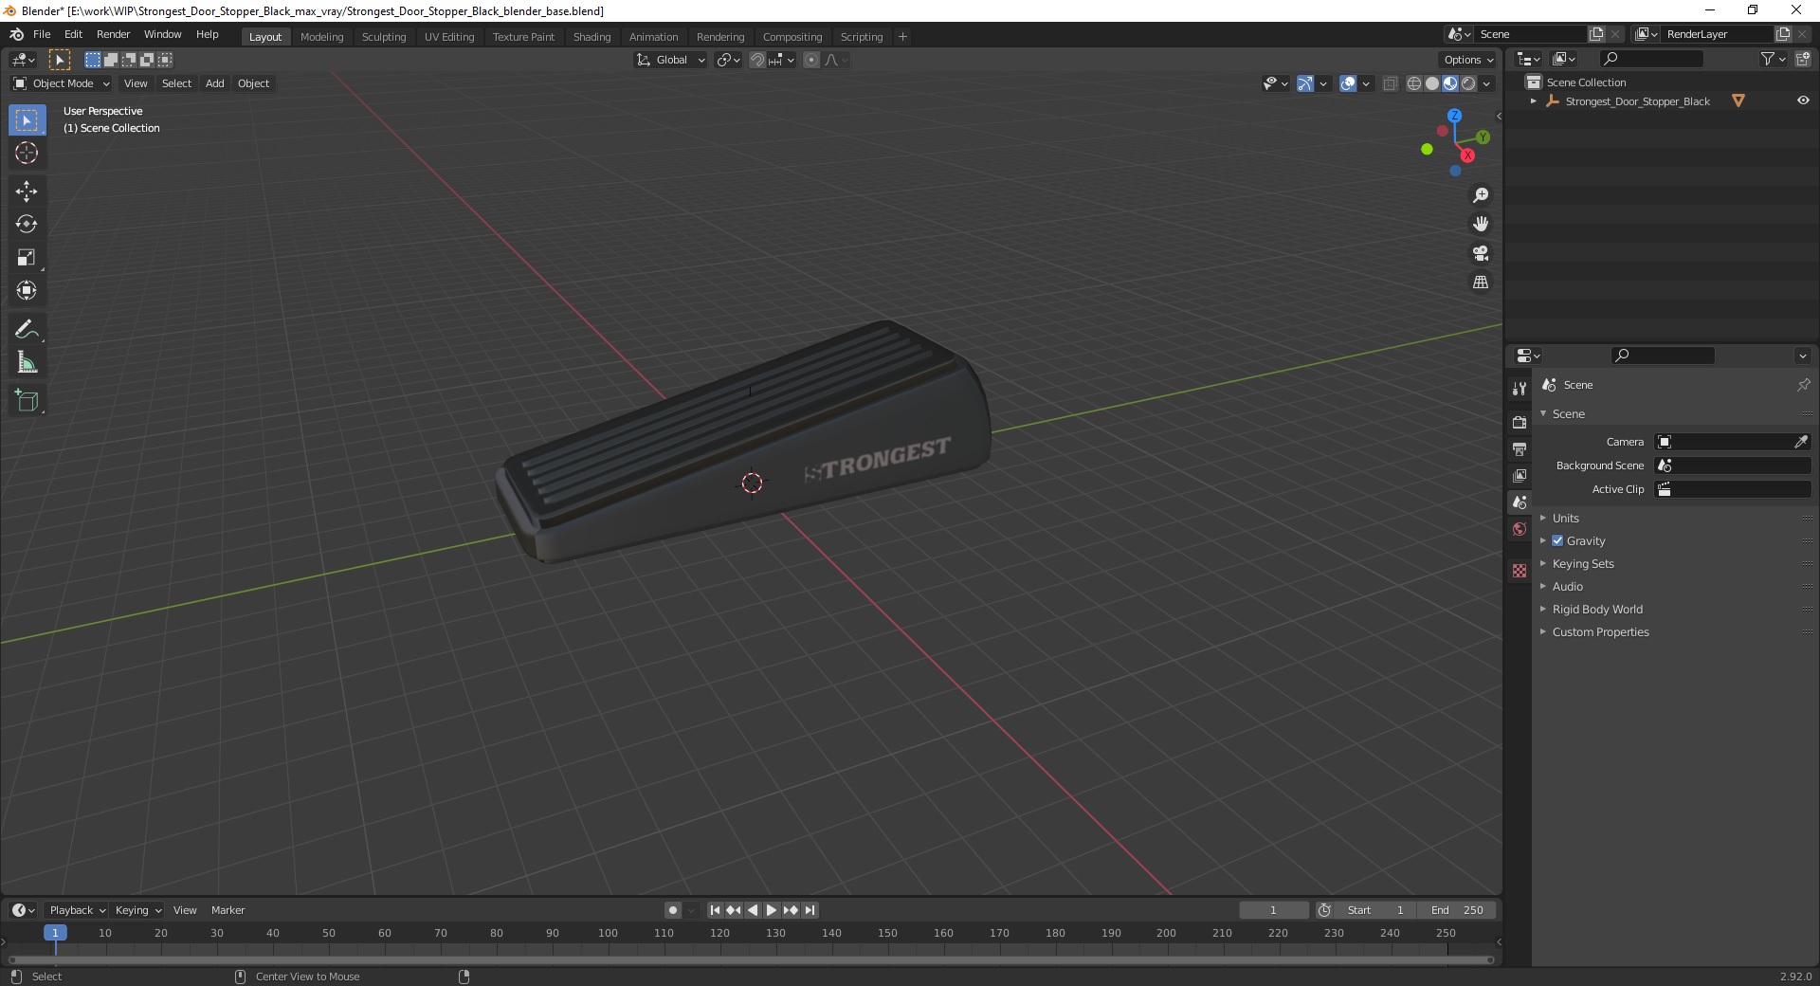This screenshot has height=986, width=1820.
Task: Jump to the timeline start
Action: [715, 910]
